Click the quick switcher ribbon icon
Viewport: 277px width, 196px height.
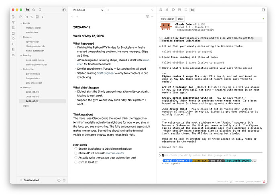(x=13, y=17)
